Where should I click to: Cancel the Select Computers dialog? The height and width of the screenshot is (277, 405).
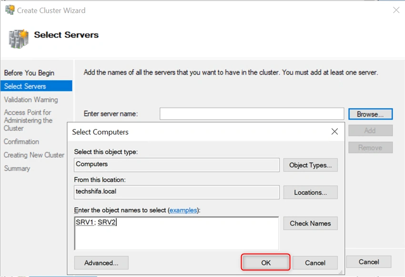pos(315,263)
